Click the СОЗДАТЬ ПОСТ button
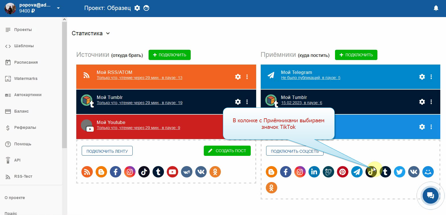Viewport: 446px width, 215px height. pyautogui.click(x=227, y=151)
